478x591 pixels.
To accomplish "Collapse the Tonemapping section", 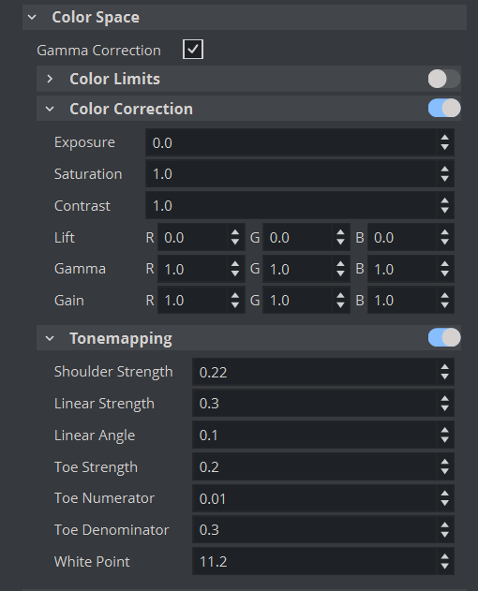I will pos(50,338).
